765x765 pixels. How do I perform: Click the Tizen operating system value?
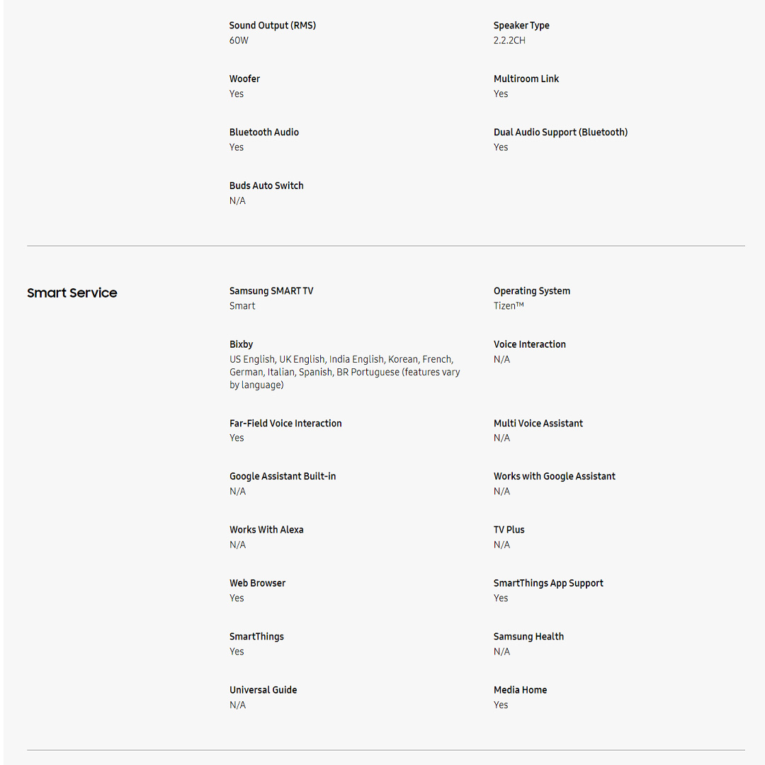(x=509, y=306)
